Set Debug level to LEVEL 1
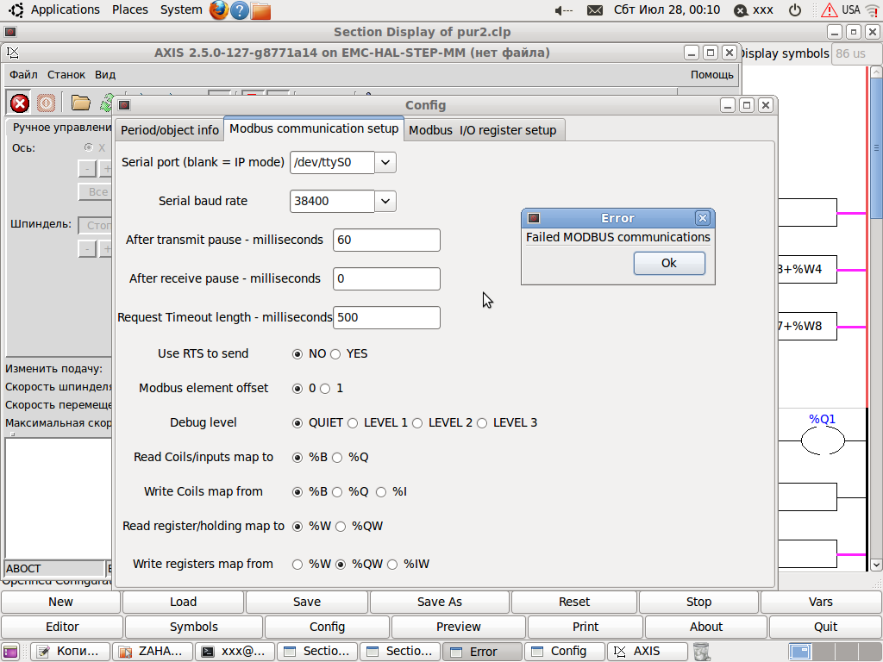Screen dimensions: 883x662 [353, 422]
